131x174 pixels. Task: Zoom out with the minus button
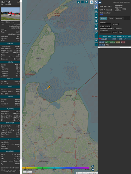(93, 170)
